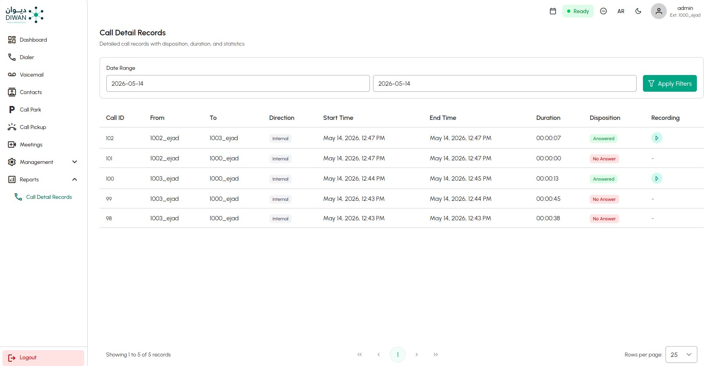Click the Dashboard grid icon
Image resolution: width=710 pixels, height=366 pixels.
tap(12, 40)
